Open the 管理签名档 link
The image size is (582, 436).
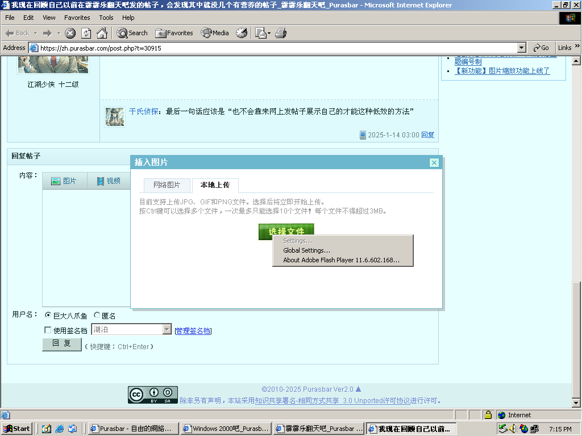click(x=193, y=331)
